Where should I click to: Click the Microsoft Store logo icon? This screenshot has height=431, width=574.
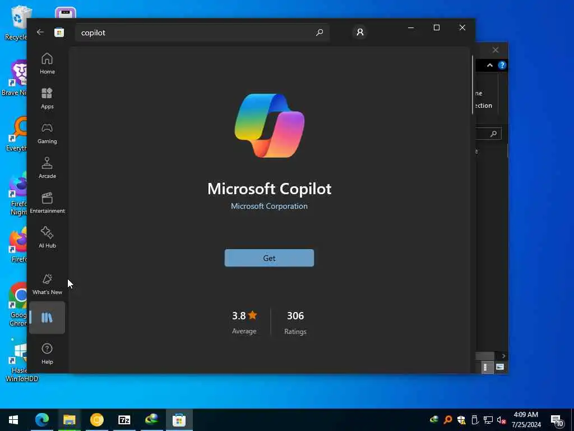tap(59, 32)
